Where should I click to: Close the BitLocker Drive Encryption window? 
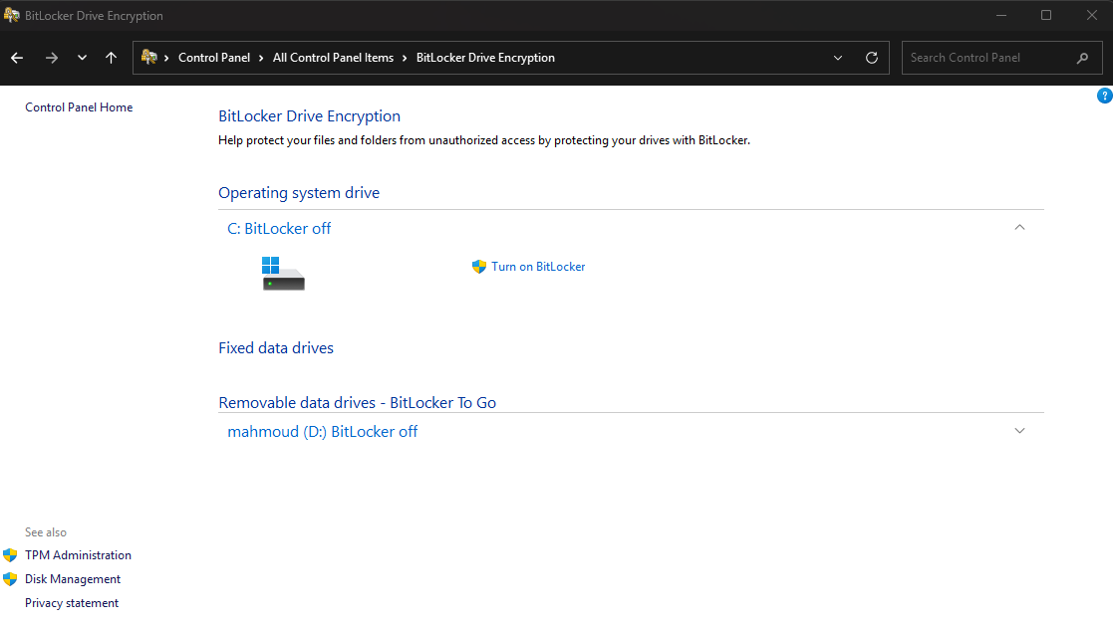(1092, 15)
